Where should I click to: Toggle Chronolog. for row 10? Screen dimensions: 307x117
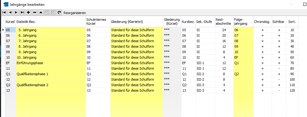point(262,58)
